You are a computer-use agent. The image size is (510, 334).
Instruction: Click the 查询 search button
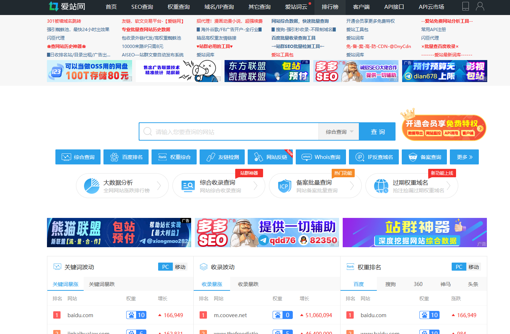[377, 131]
